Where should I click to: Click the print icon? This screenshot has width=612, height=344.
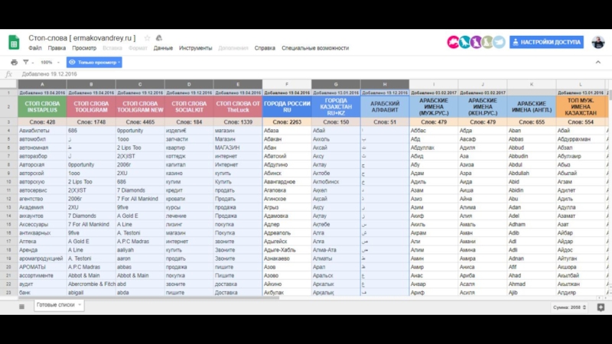pos(14,62)
